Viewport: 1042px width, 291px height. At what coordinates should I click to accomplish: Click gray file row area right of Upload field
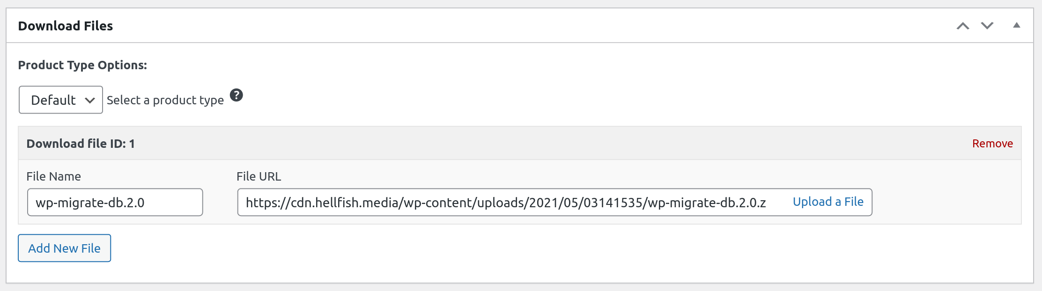(946, 202)
